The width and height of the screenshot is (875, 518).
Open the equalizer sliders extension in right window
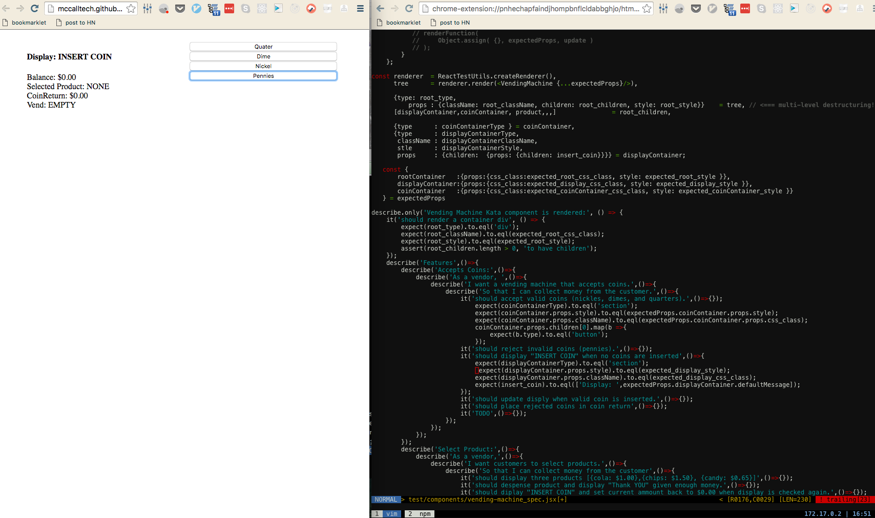tap(663, 8)
